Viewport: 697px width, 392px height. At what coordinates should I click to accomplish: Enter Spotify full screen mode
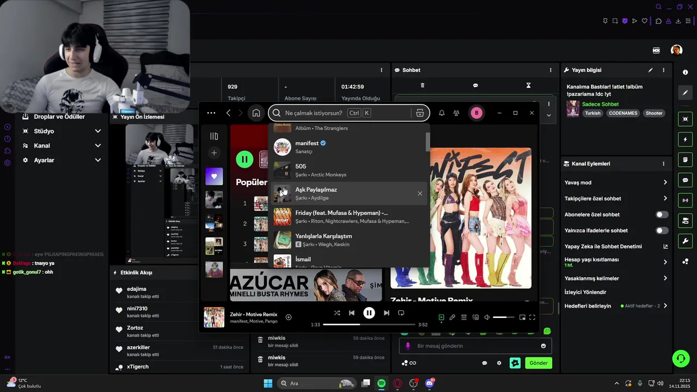click(x=533, y=317)
